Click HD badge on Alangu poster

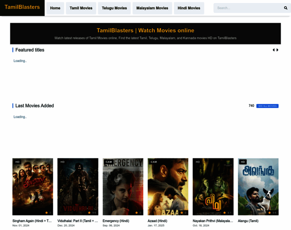click(x=243, y=162)
